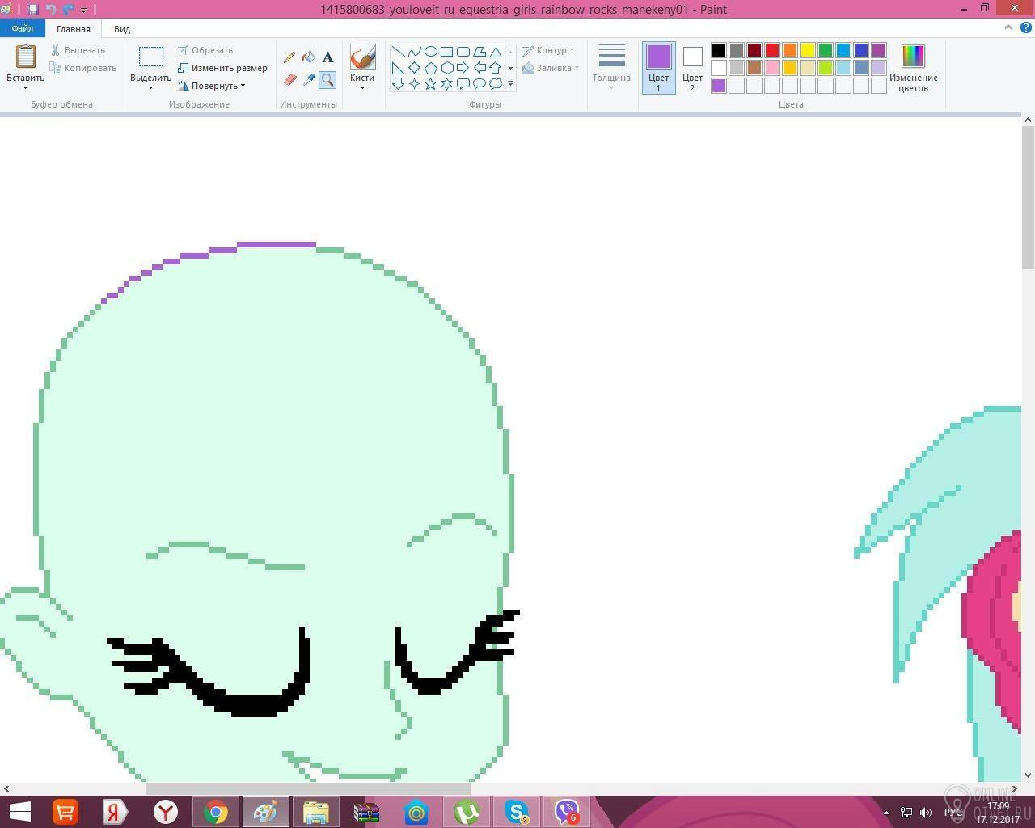Viewport: 1035px width, 828px height.
Task: Select the Eraser tool
Action: tap(289, 79)
